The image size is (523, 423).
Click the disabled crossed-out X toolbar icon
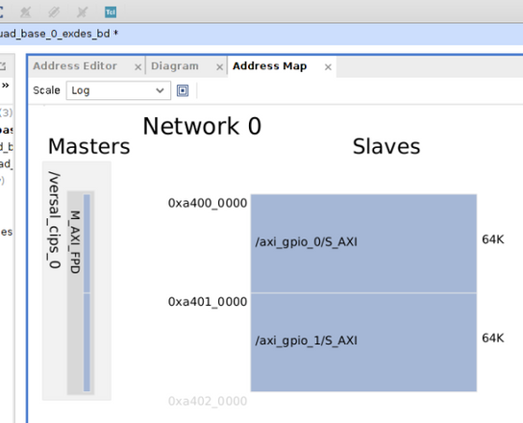coord(82,12)
